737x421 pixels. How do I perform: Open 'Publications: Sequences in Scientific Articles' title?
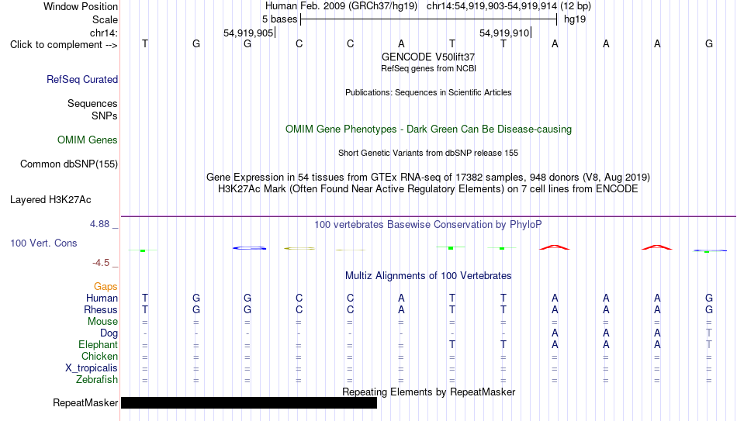point(428,92)
